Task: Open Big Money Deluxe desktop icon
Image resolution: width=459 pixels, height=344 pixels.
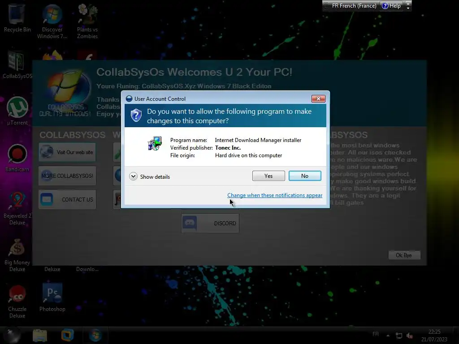Action: 17,255
